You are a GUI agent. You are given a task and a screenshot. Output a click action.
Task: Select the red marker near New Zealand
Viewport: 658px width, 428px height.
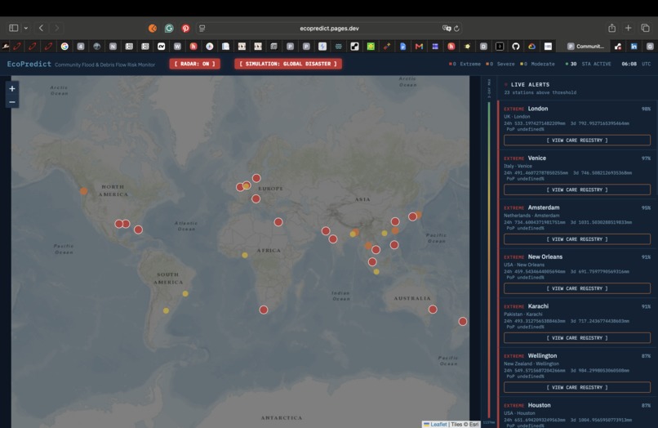[x=462, y=322]
